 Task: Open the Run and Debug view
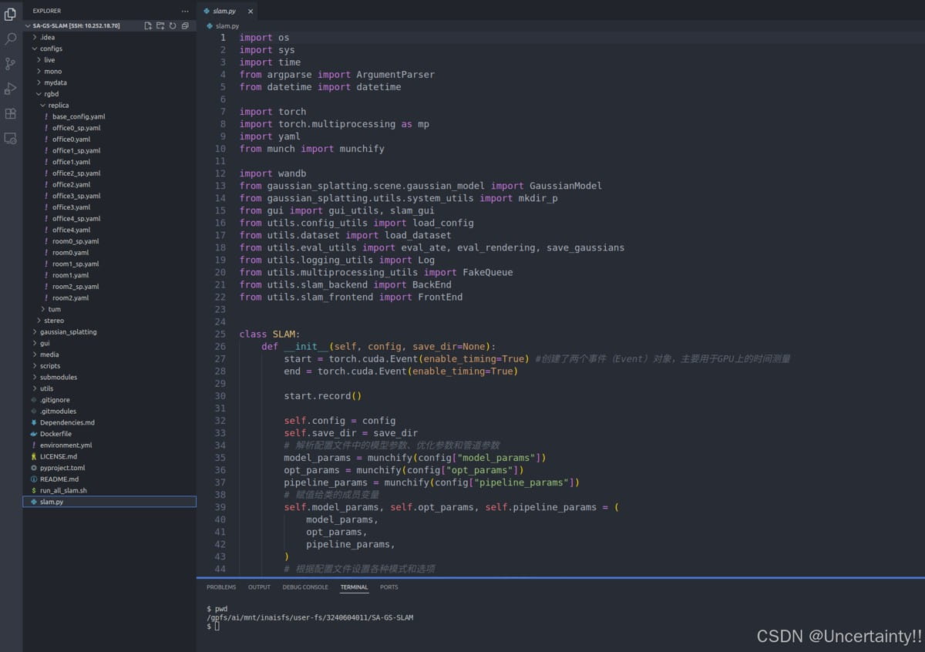[x=11, y=89]
